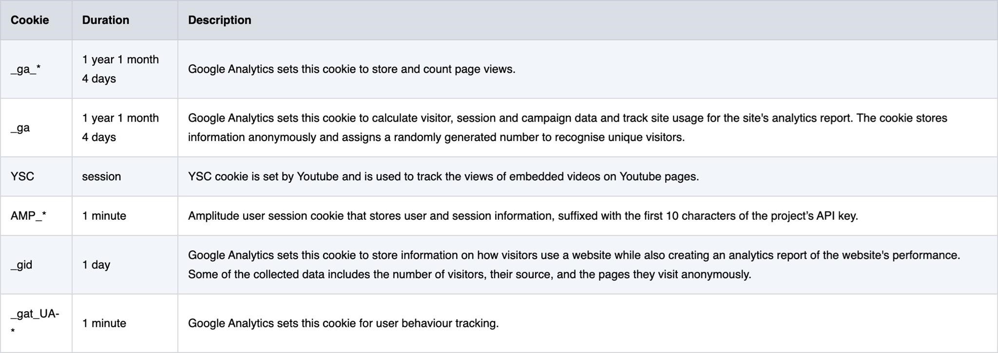Click the session duration for YSC
This screenshot has width=998, height=353.
coord(101,176)
